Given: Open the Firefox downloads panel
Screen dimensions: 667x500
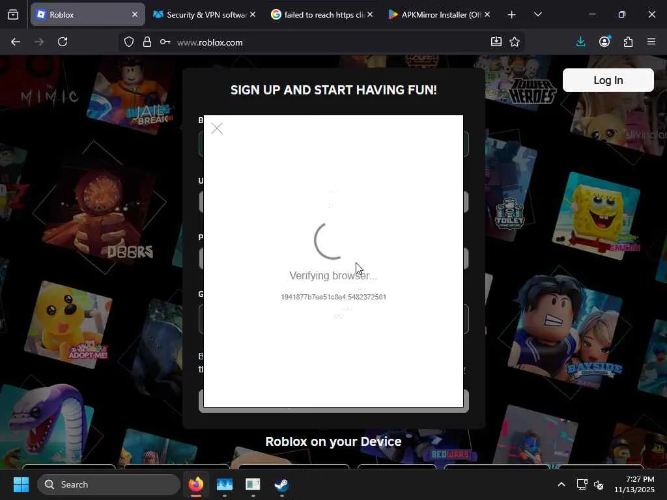Looking at the screenshot, I should (x=580, y=42).
